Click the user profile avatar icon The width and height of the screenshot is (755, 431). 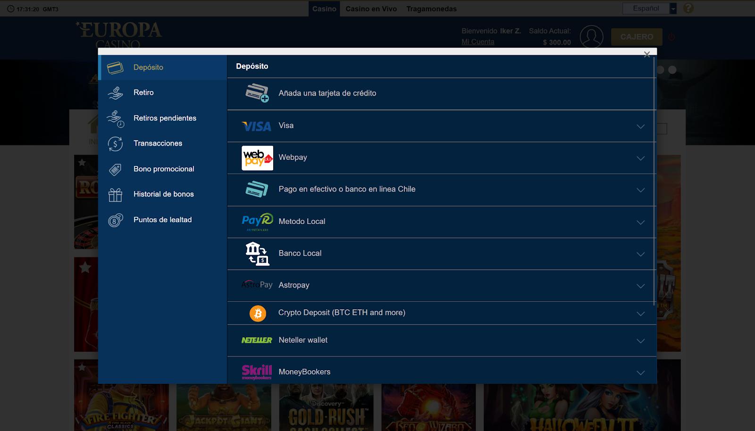tap(591, 37)
